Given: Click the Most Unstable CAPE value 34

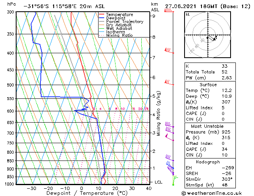Looking at the screenshot, I should click(x=225, y=149).
